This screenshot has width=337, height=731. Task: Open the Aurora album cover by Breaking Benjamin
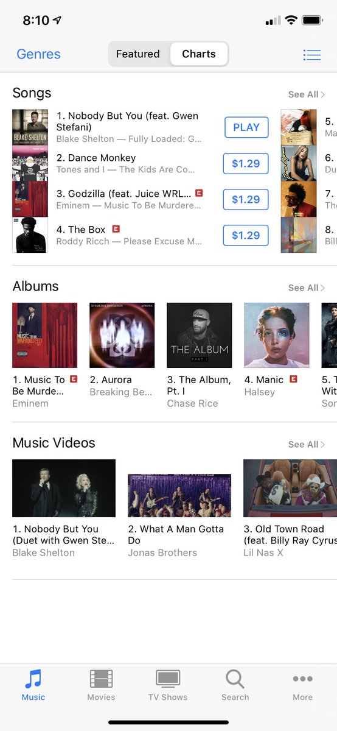tap(122, 335)
